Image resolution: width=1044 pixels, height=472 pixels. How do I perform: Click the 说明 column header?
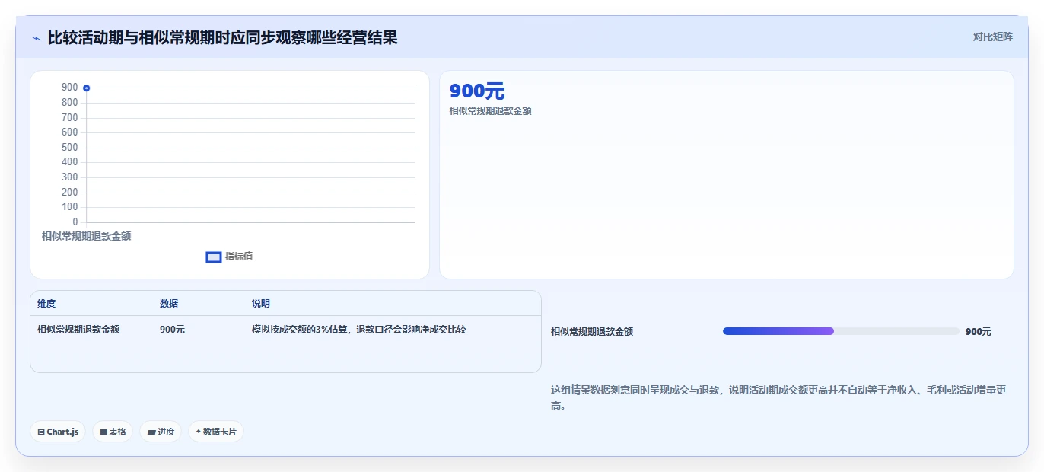(261, 304)
